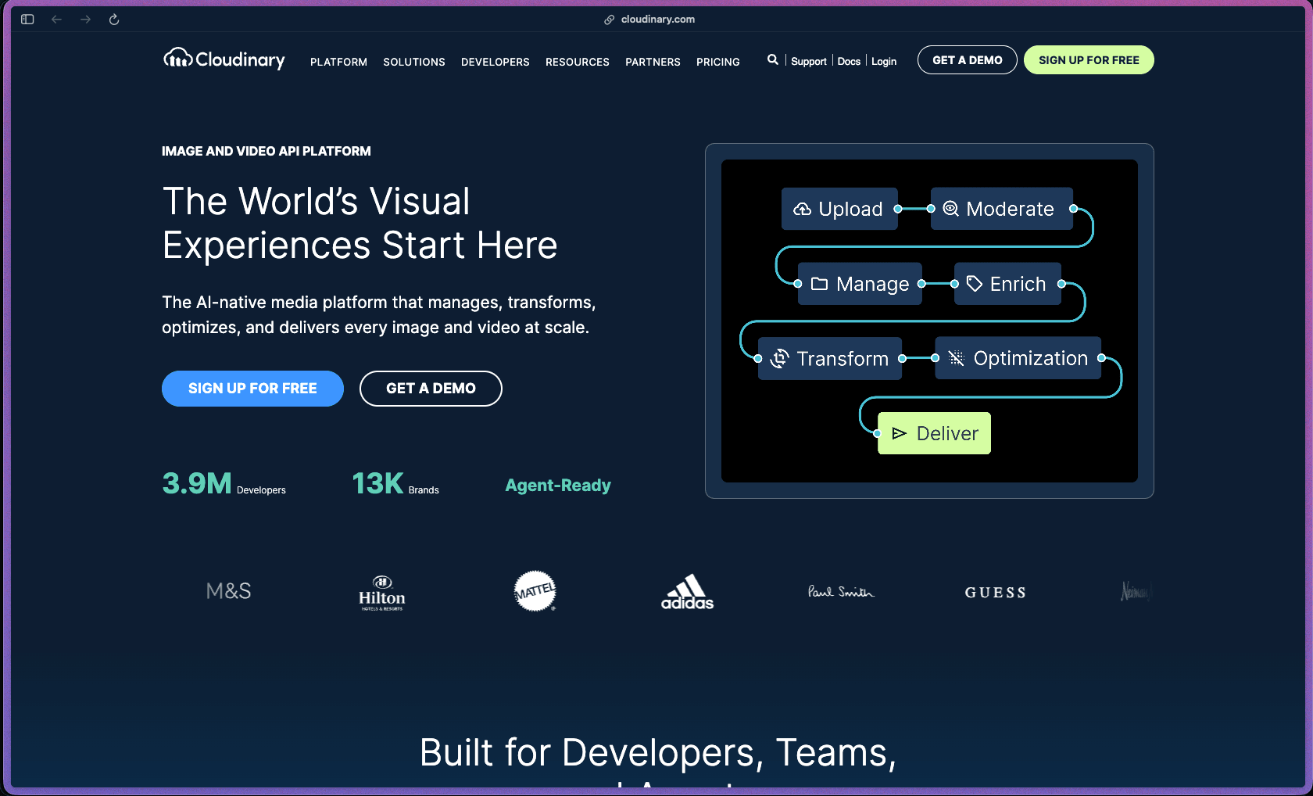Click the Hilton brand logo
This screenshot has height=796, width=1313.
pyautogui.click(x=382, y=593)
